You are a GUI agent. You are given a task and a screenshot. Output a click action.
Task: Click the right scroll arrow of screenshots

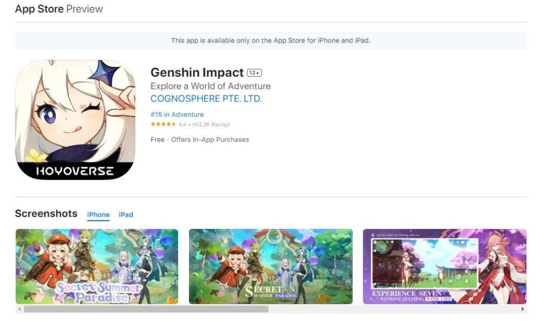pyautogui.click(x=523, y=309)
